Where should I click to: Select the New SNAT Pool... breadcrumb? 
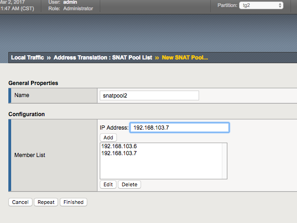(185, 58)
